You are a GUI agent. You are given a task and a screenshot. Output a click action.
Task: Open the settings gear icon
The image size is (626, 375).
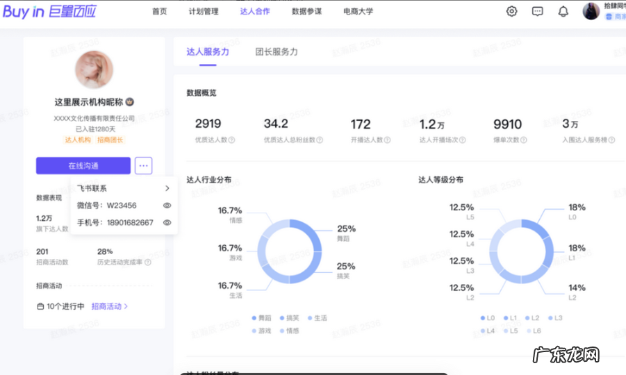point(511,11)
